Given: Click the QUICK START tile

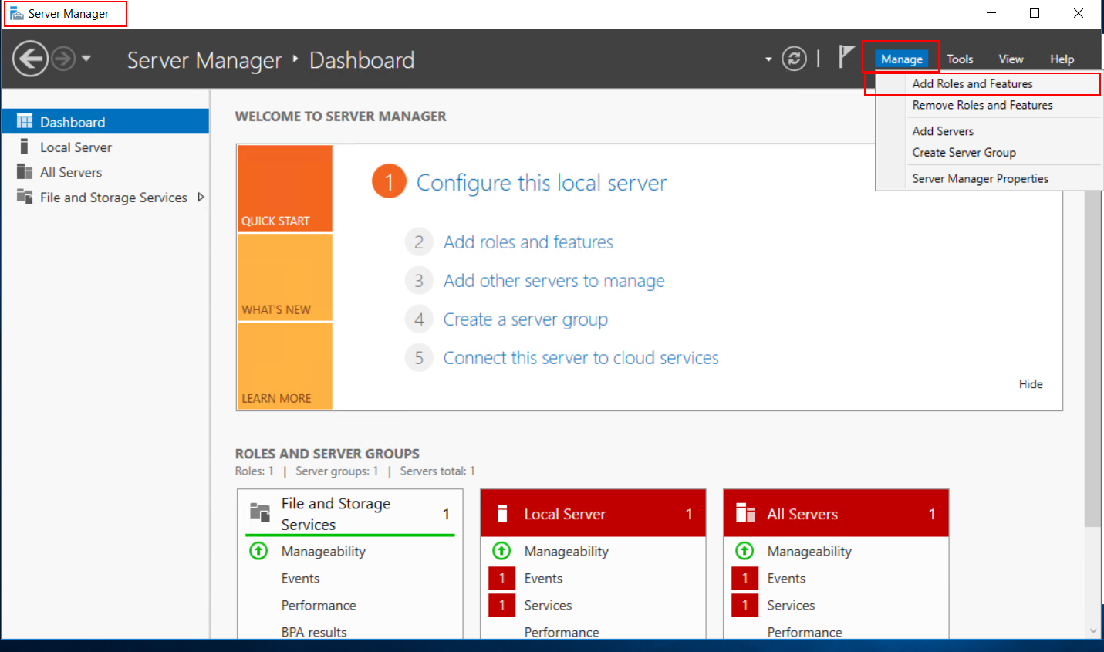Looking at the screenshot, I should click(x=285, y=188).
